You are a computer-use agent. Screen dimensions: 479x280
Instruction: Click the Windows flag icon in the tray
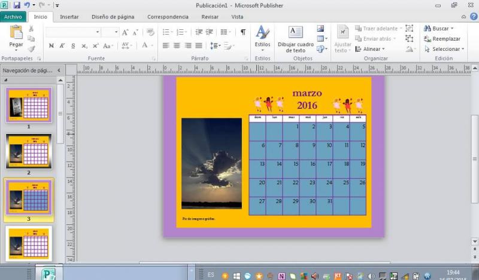[x=237, y=276]
